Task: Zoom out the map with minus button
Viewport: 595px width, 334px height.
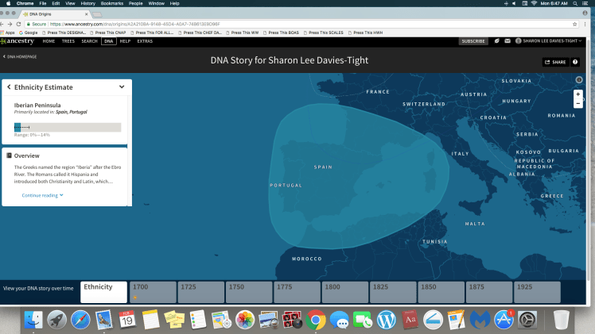Action: (x=578, y=103)
